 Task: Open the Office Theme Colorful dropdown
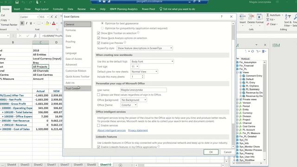point(129,105)
